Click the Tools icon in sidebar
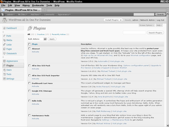Image resolution: width=169 pixels, height=127 pixels. tap(4, 74)
